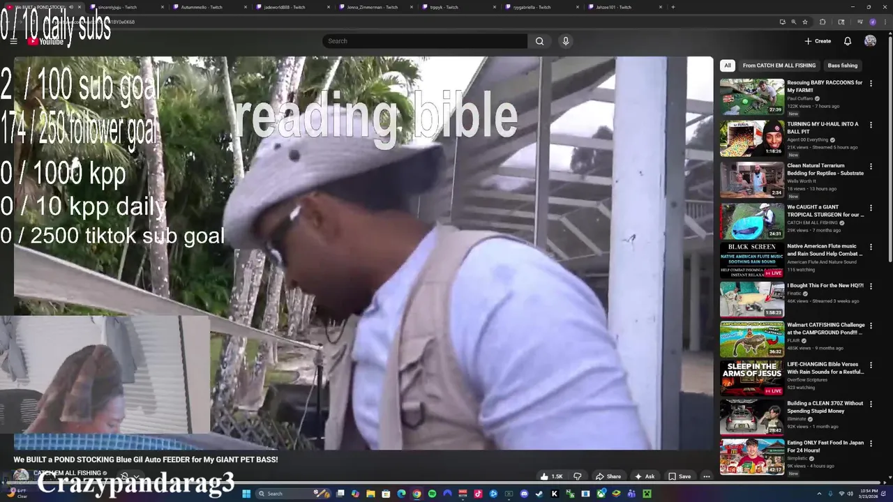Open the Xbox app from the taskbar
The image size is (893, 502).
pos(601,494)
